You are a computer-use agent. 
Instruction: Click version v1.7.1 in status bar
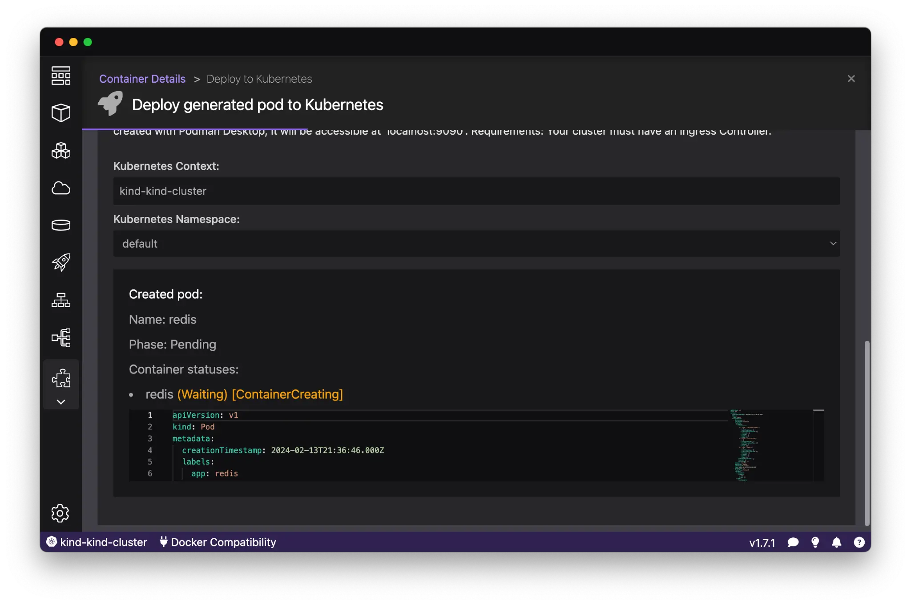[x=762, y=543]
